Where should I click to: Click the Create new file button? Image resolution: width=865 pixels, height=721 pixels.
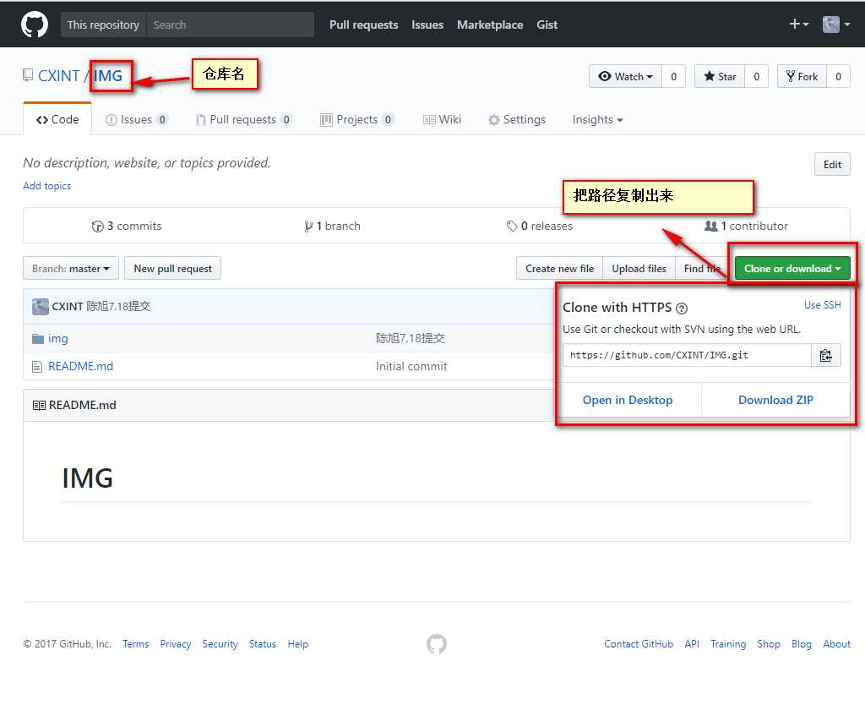pyautogui.click(x=559, y=268)
